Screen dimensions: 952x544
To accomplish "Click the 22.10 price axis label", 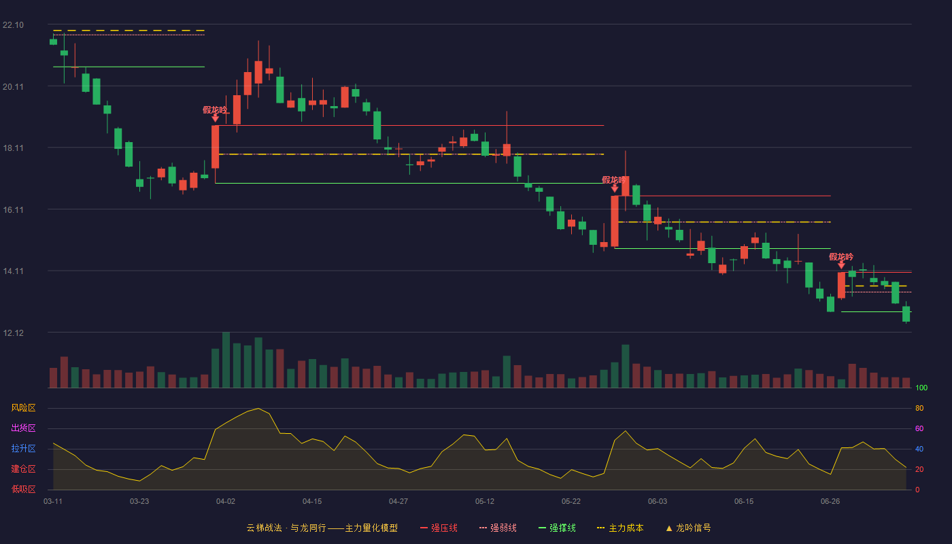I will tap(13, 25).
